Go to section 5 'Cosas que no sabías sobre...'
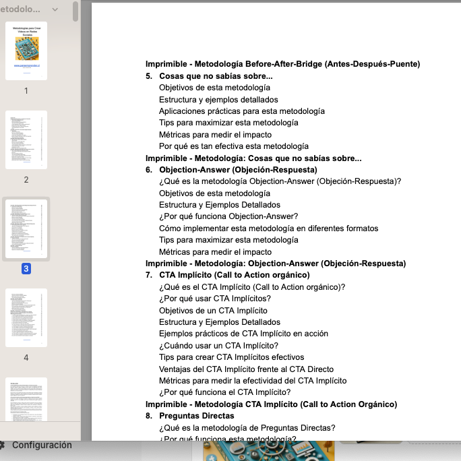 pos(216,76)
